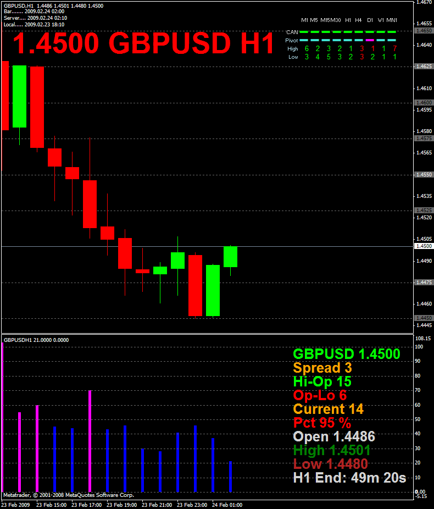Viewport: 434px width, 509px height.
Task: Click the "High" row label of the dashboard
Action: point(293,49)
